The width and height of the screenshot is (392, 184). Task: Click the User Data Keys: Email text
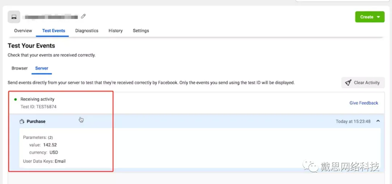44,161
